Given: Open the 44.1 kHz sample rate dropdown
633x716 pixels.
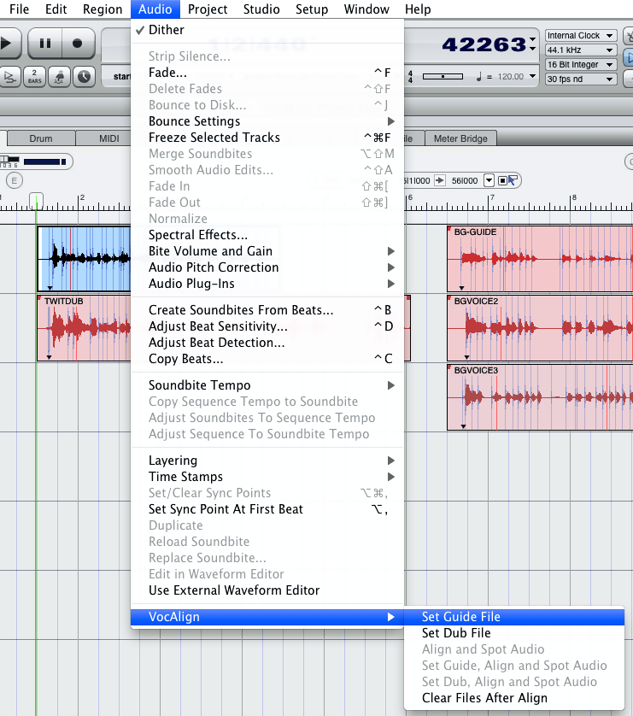Looking at the screenshot, I should 581,50.
